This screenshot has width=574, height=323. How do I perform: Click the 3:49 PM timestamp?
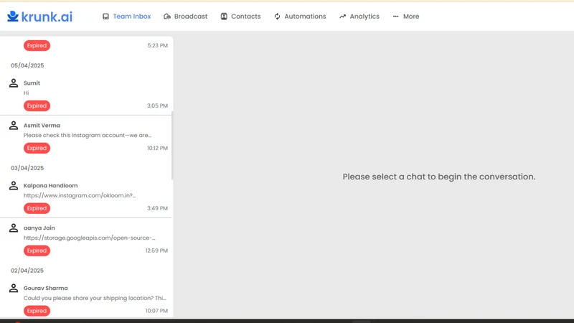click(x=157, y=208)
